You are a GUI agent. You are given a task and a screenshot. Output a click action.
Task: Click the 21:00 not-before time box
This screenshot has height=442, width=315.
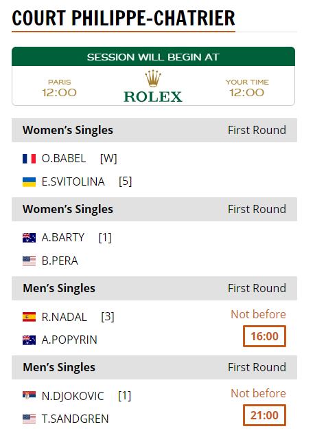[265, 415]
